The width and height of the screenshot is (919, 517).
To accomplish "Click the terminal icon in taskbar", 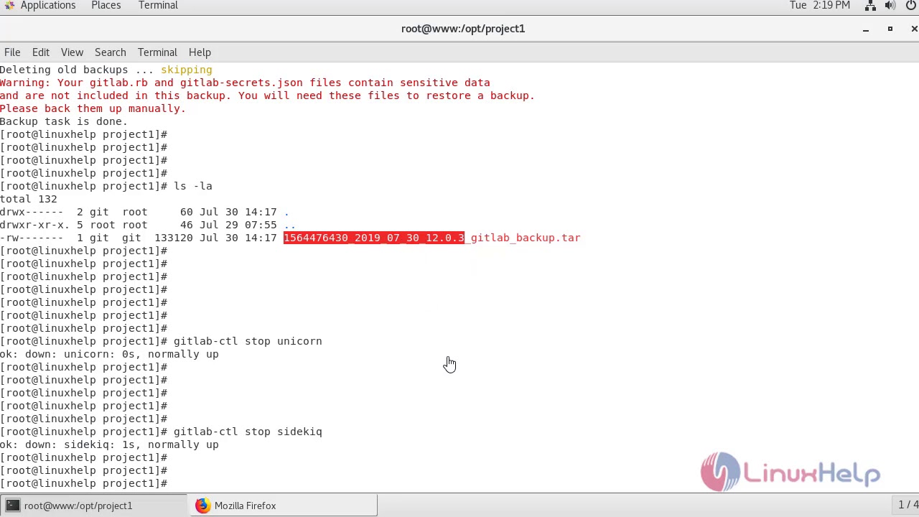I will [13, 506].
